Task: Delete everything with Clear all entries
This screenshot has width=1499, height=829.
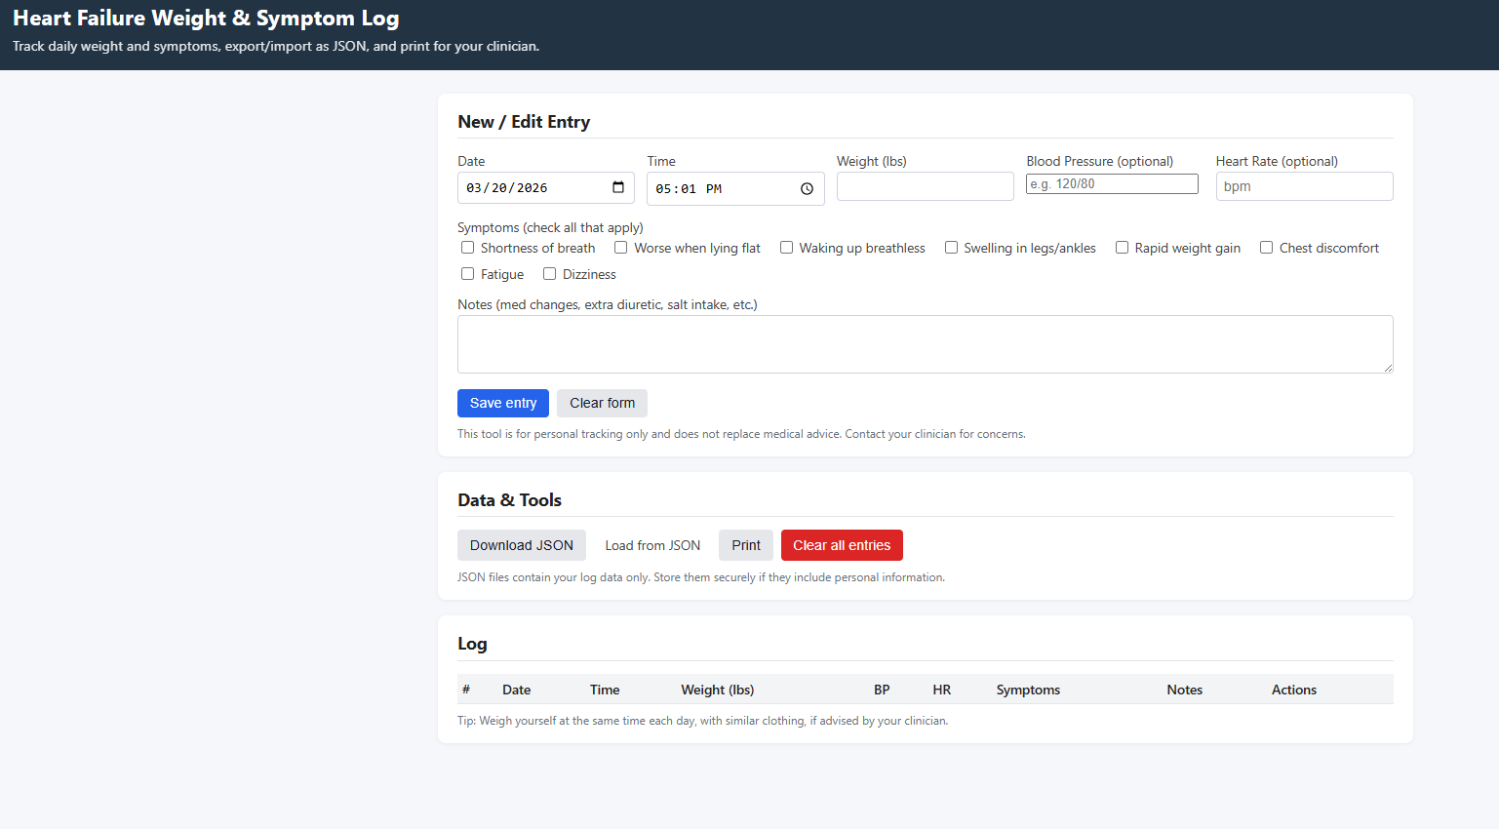Action: [842, 545]
